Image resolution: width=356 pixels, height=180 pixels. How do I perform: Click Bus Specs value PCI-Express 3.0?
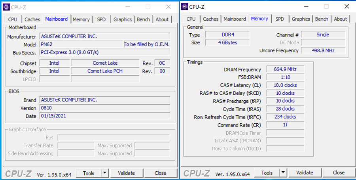pyautogui.click(x=105, y=52)
